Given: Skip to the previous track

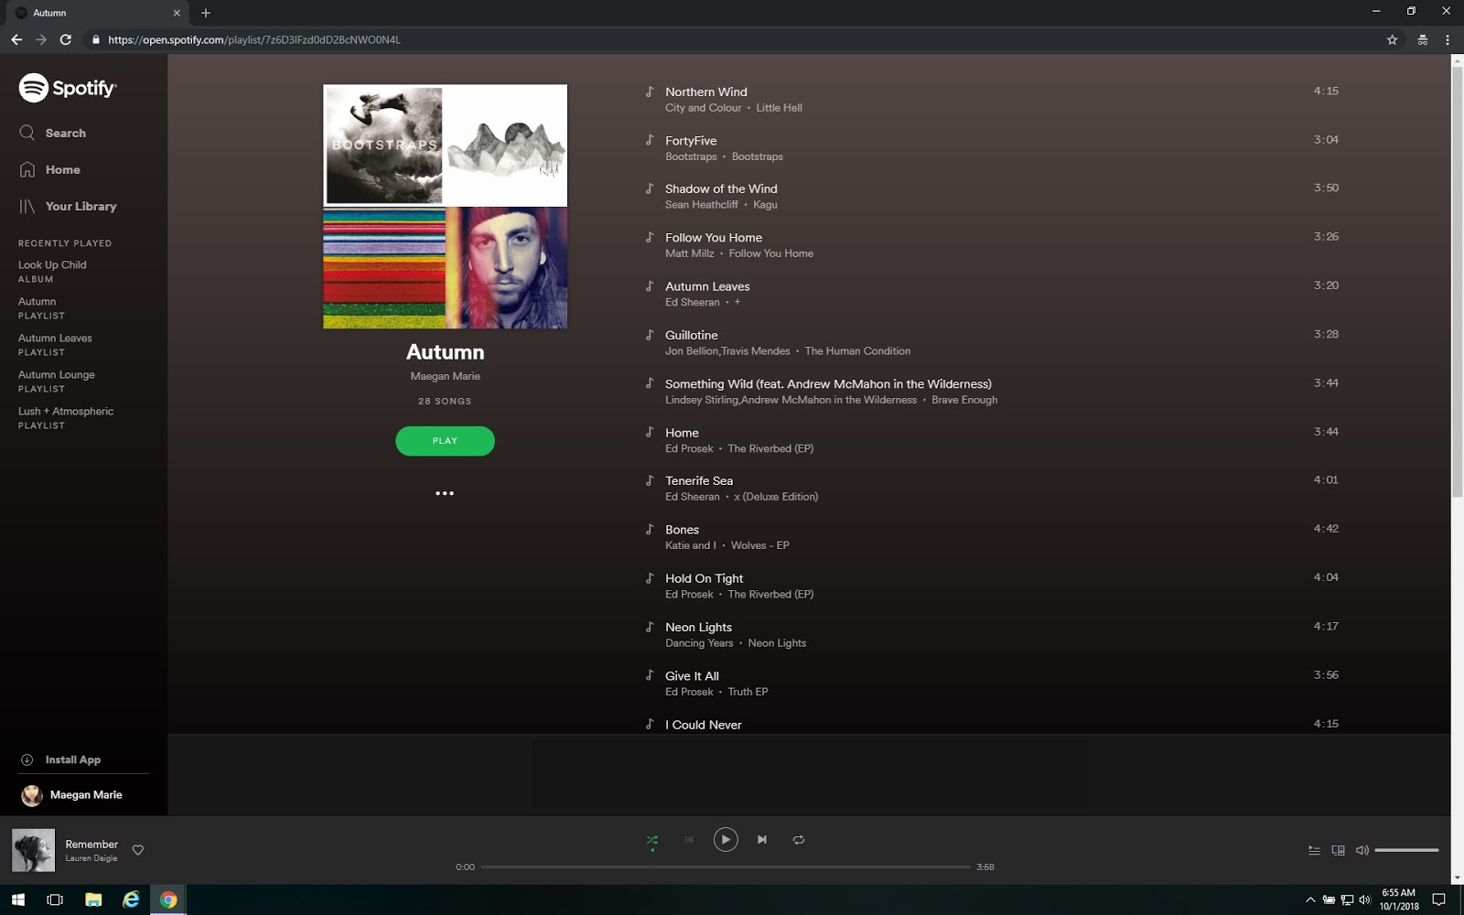Looking at the screenshot, I should (x=689, y=840).
